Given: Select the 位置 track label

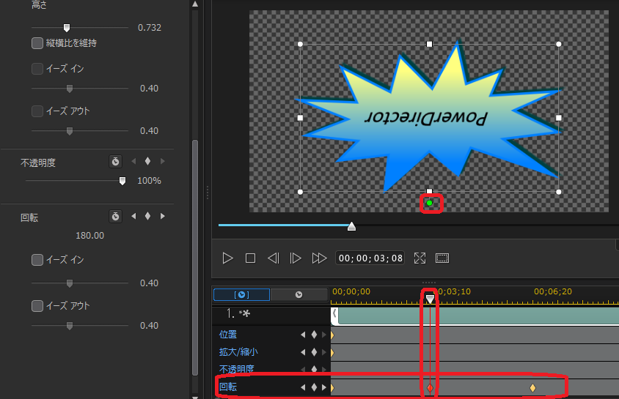Looking at the screenshot, I should tap(228, 335).
